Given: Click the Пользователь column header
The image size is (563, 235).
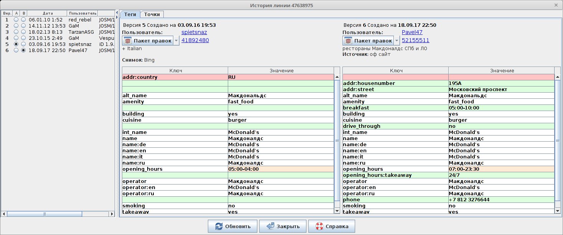Looking at the screenshot, I should pos(82,13).
